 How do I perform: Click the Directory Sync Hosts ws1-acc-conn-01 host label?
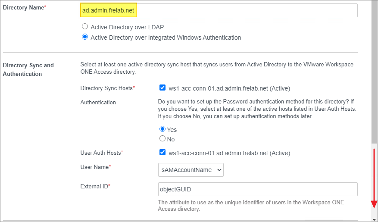coord(229,88)
